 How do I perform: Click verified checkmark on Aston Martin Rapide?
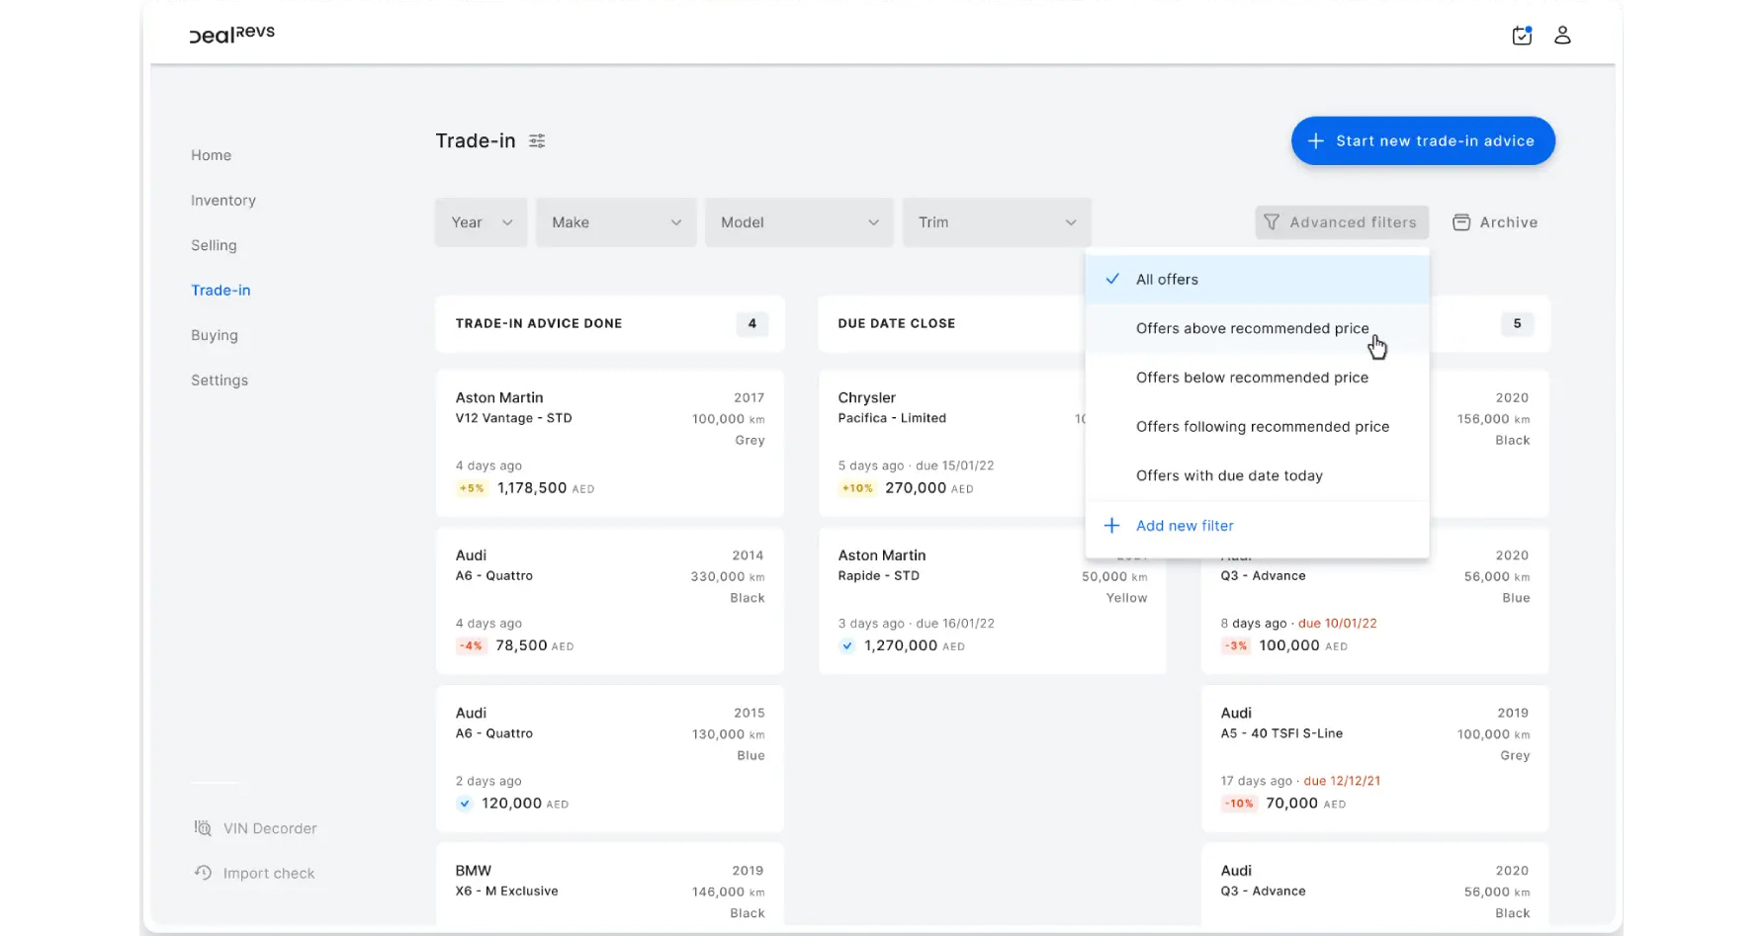[x=847, y=646]
